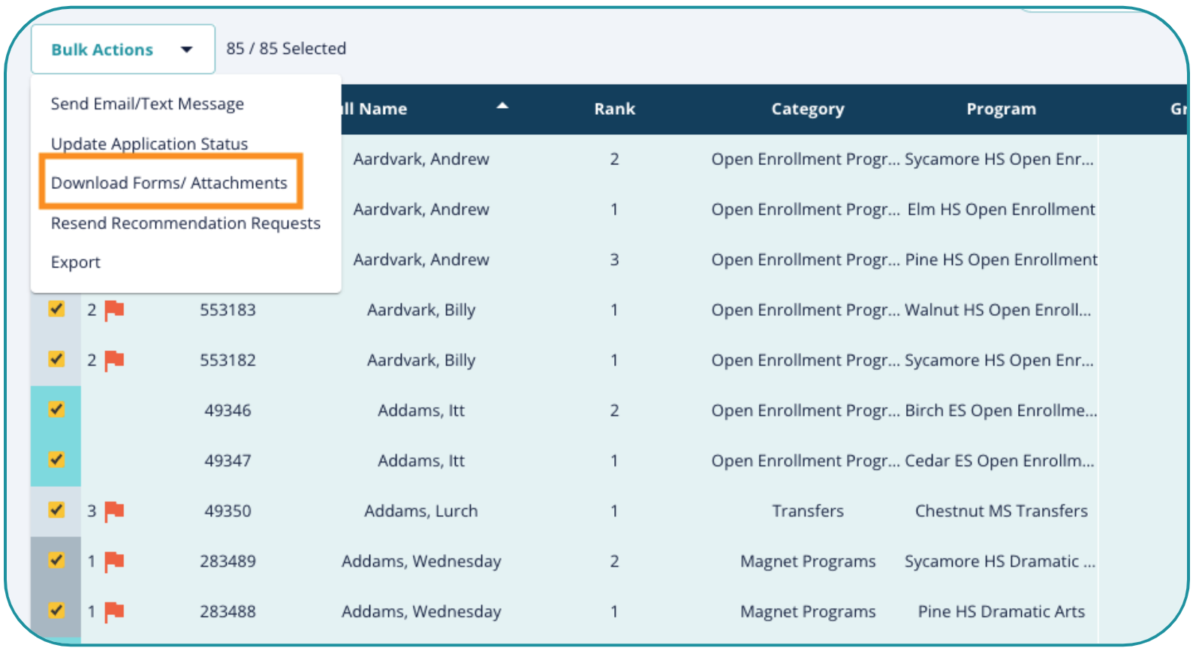Uncheck the checkbox for application 49346

pyautogui.click(x=56, y=409)
